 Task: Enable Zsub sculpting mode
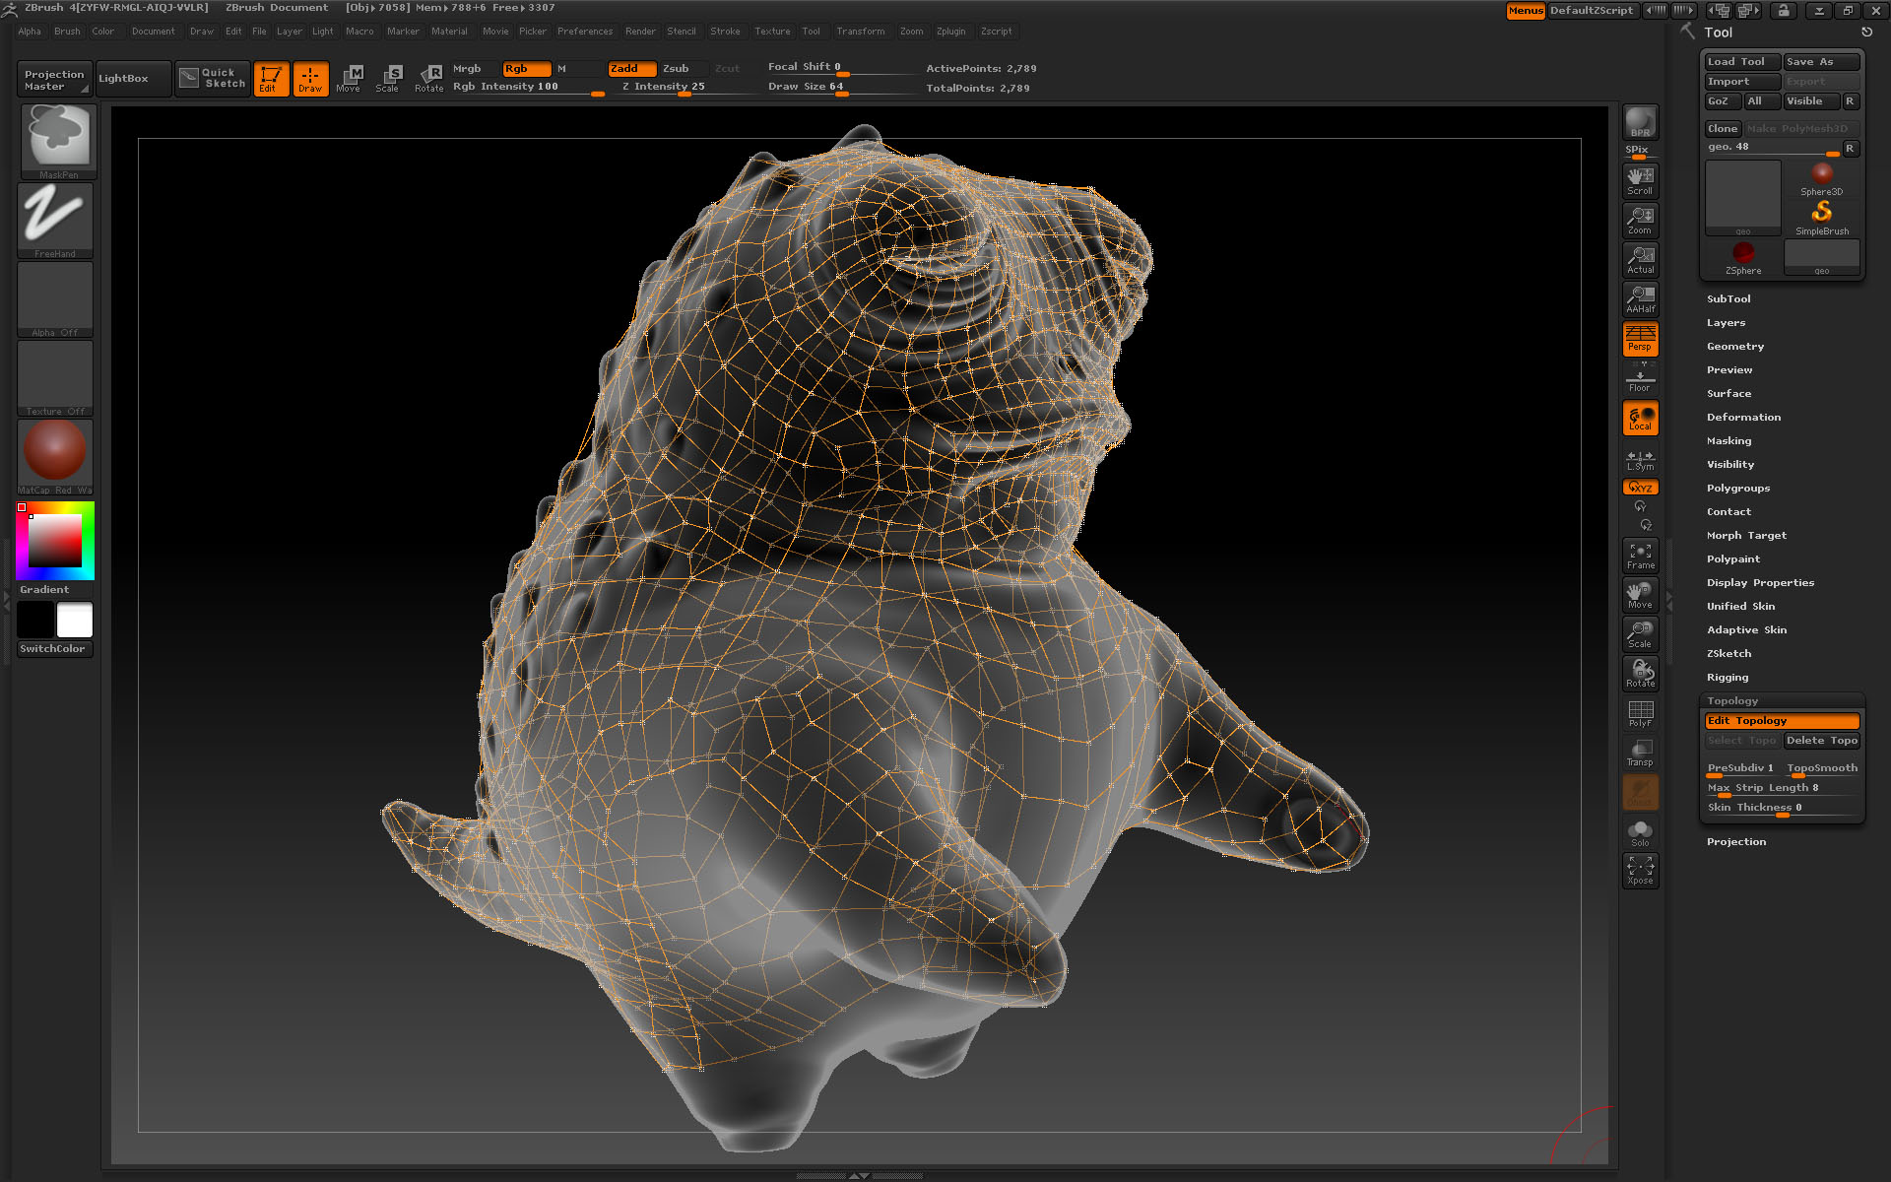tap(676, 69)
